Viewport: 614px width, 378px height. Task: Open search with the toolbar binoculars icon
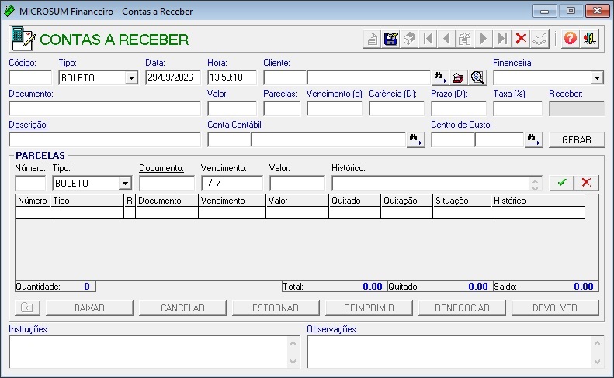pos(464,39)
